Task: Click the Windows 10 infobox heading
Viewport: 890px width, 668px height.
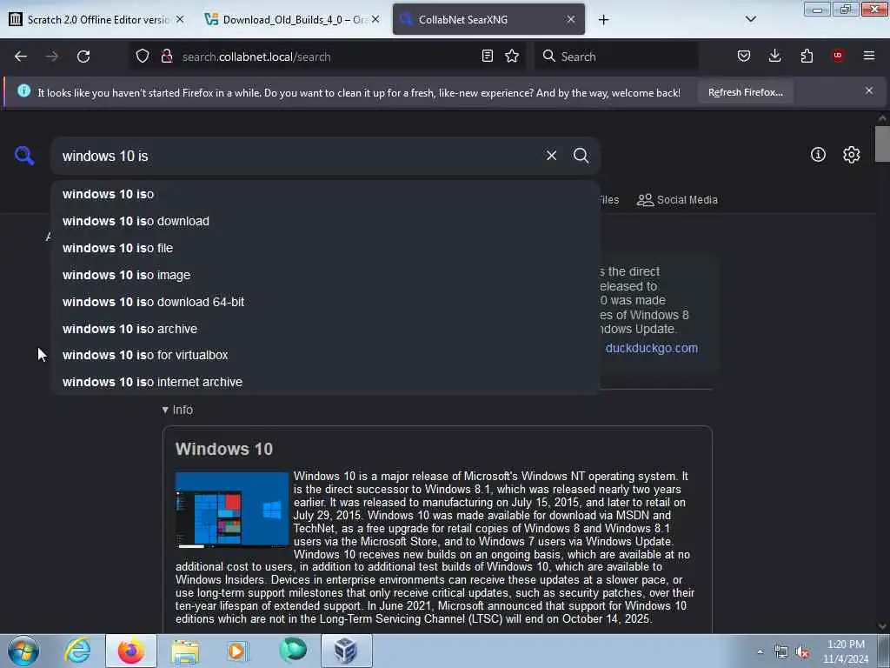Action: pos(224,450)
